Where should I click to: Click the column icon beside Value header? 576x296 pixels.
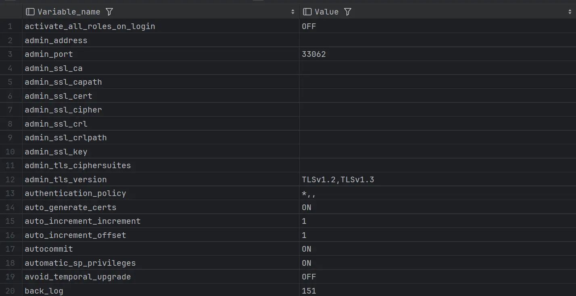tap(307, 12)
